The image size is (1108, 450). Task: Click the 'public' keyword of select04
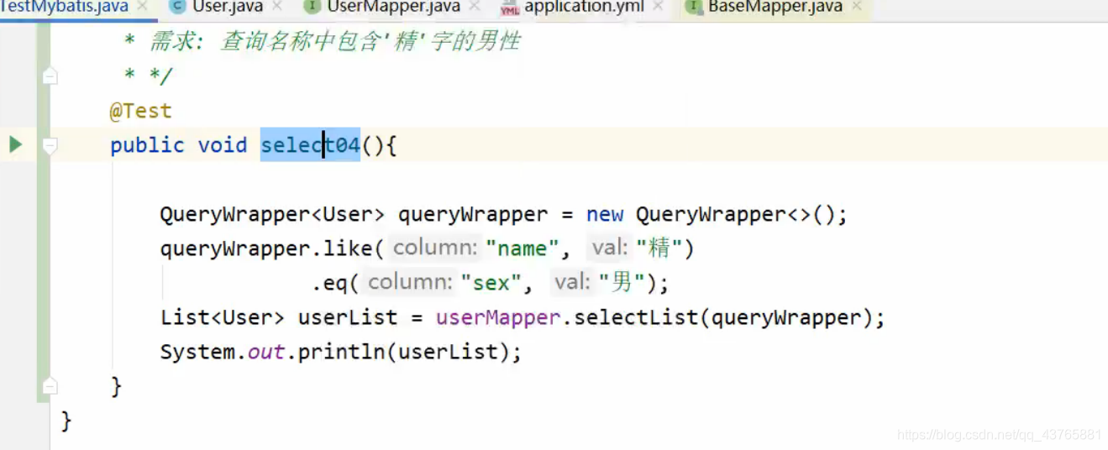(x=147, y=145)
